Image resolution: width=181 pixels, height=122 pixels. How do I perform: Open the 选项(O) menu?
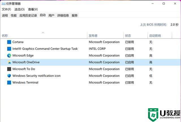point(20,9)
